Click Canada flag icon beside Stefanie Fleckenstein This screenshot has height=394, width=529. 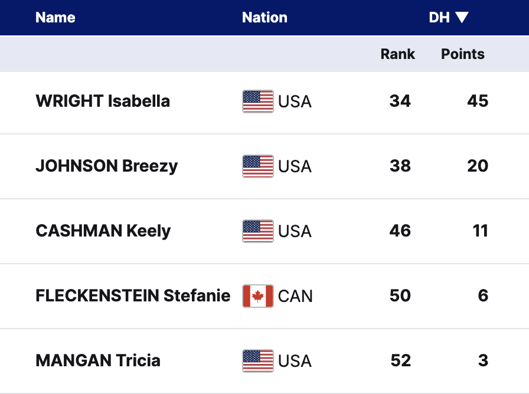point(257,296)
